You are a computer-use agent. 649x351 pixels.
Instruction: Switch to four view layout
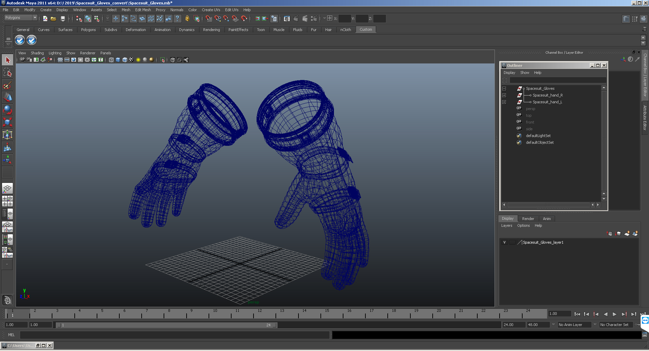click(x=7, y=201)
